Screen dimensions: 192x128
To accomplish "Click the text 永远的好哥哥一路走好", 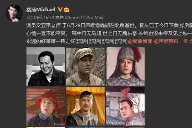I will 51,41.
